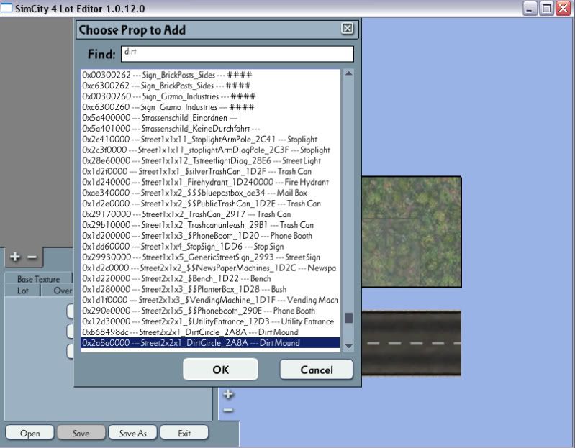575x448 pixels.
Task: Click plus icon on left panel
Action: [x=15, y=257]
